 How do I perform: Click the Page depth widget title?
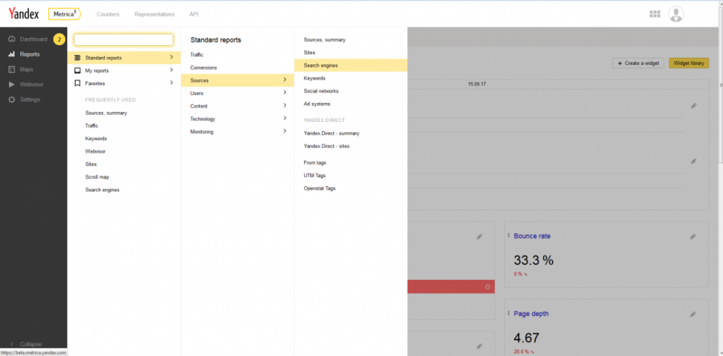(x=531, y=314)
